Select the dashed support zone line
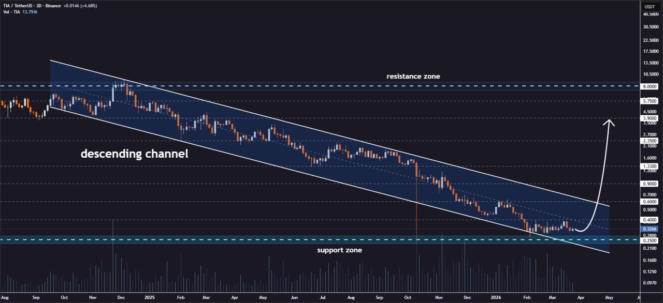 click(x=207, y=239)
